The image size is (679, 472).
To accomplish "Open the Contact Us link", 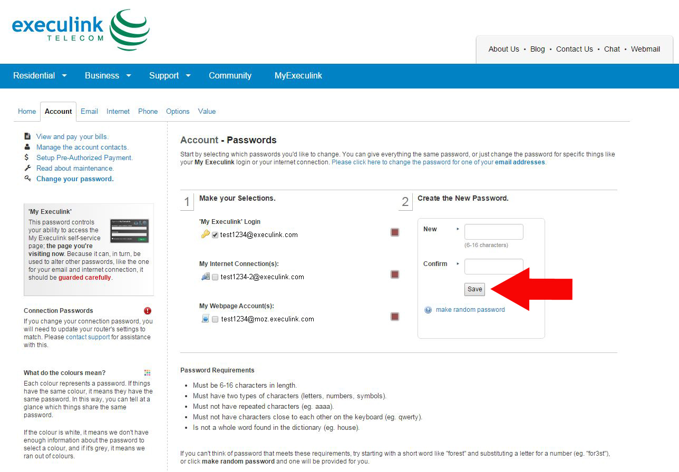I will click(x=575, y=49).
